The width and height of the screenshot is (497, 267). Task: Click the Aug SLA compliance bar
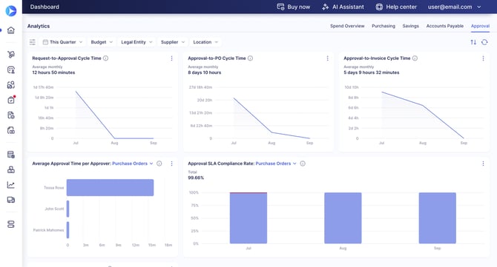pos(343,218)
